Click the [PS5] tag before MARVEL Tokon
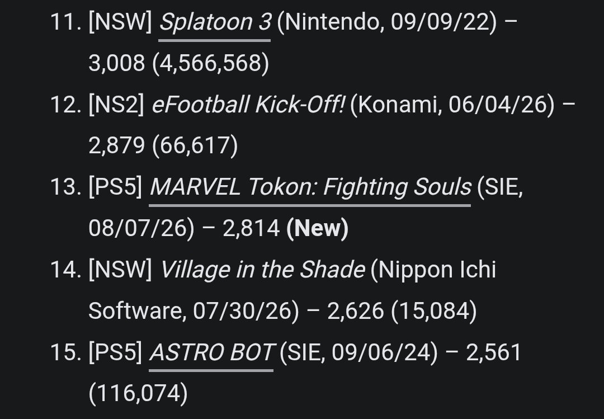Image resolution: width=604 pixels, height=419 pixels. [x=116, y=187]
